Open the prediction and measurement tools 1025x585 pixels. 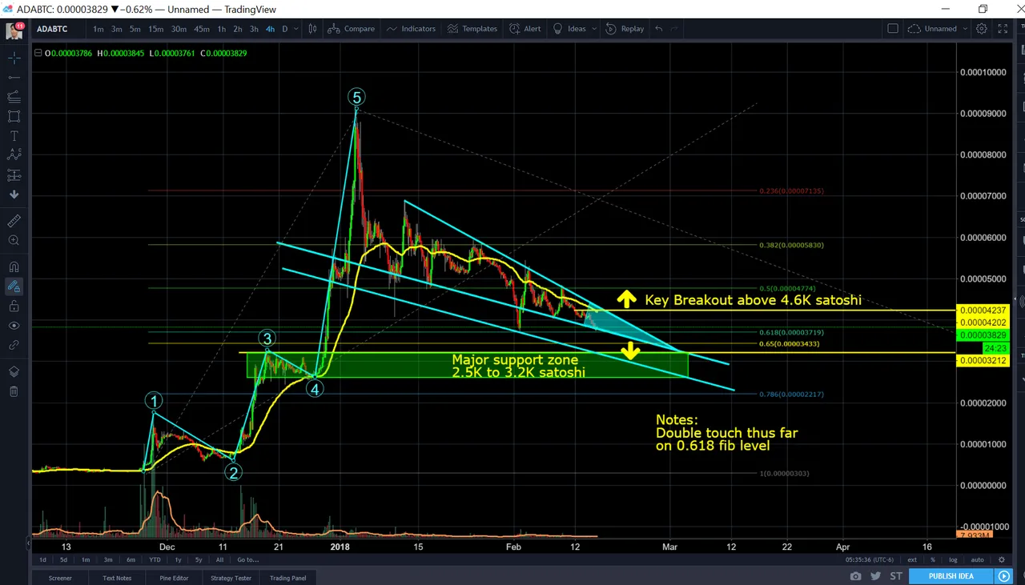(x=14, y=175)
